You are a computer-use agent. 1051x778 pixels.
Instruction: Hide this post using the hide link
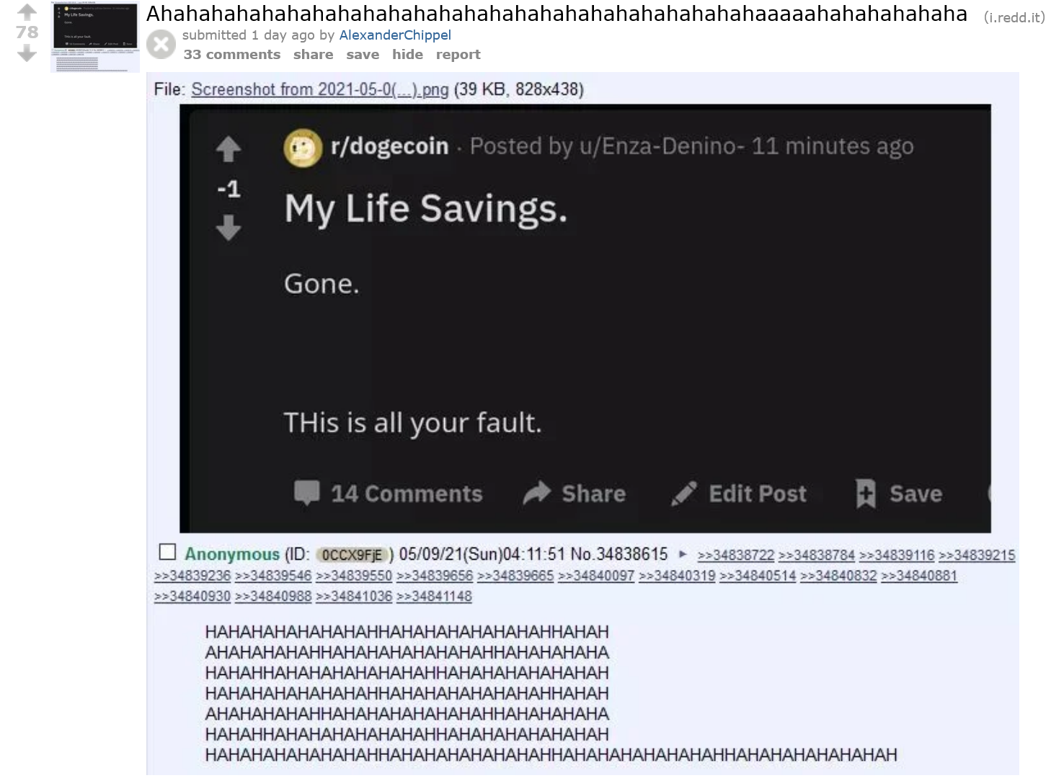click(407, 55)
